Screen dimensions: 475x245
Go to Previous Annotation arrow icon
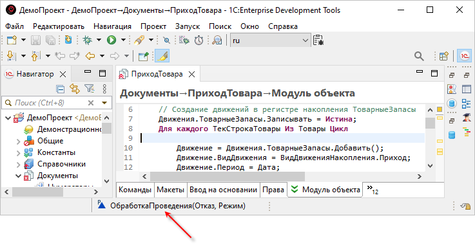pos(35,55)
